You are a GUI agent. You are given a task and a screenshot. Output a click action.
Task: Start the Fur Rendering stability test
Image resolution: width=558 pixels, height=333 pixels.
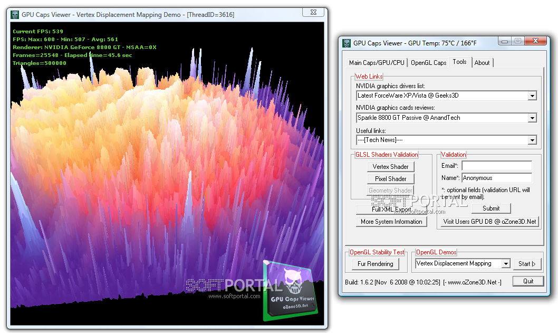tap(375, 264)
